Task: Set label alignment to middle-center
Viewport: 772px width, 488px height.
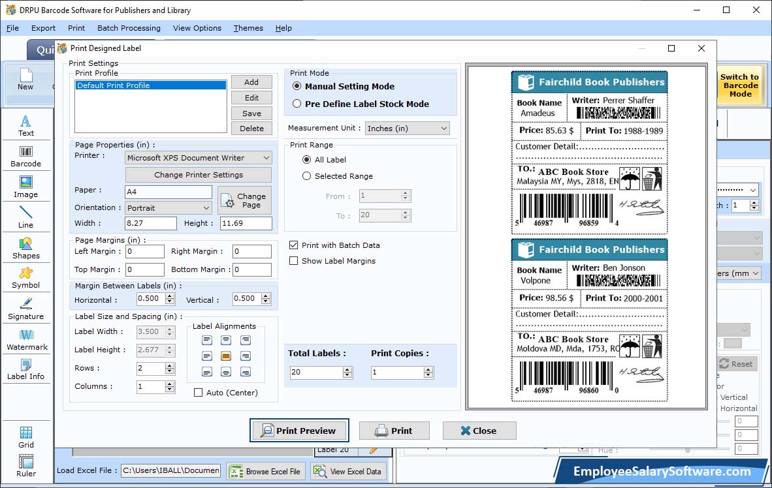Action: [x=226, y=356]
